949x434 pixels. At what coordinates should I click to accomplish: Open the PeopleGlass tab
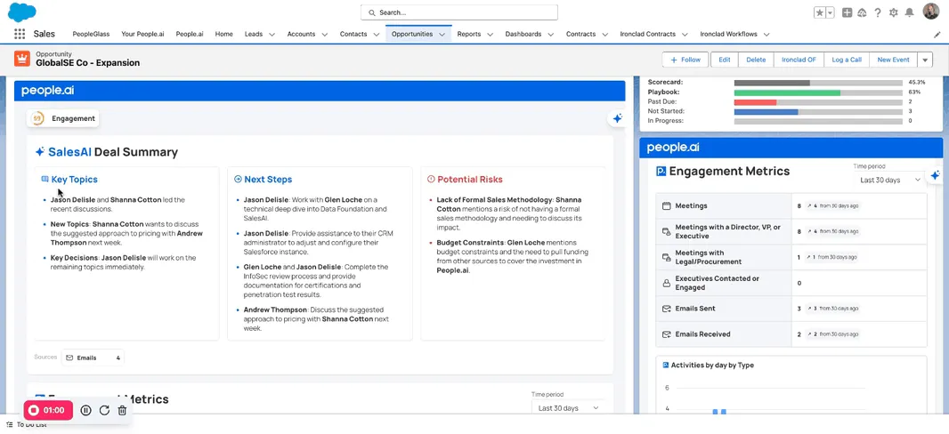pyautogui.click(x=91, y=35)
